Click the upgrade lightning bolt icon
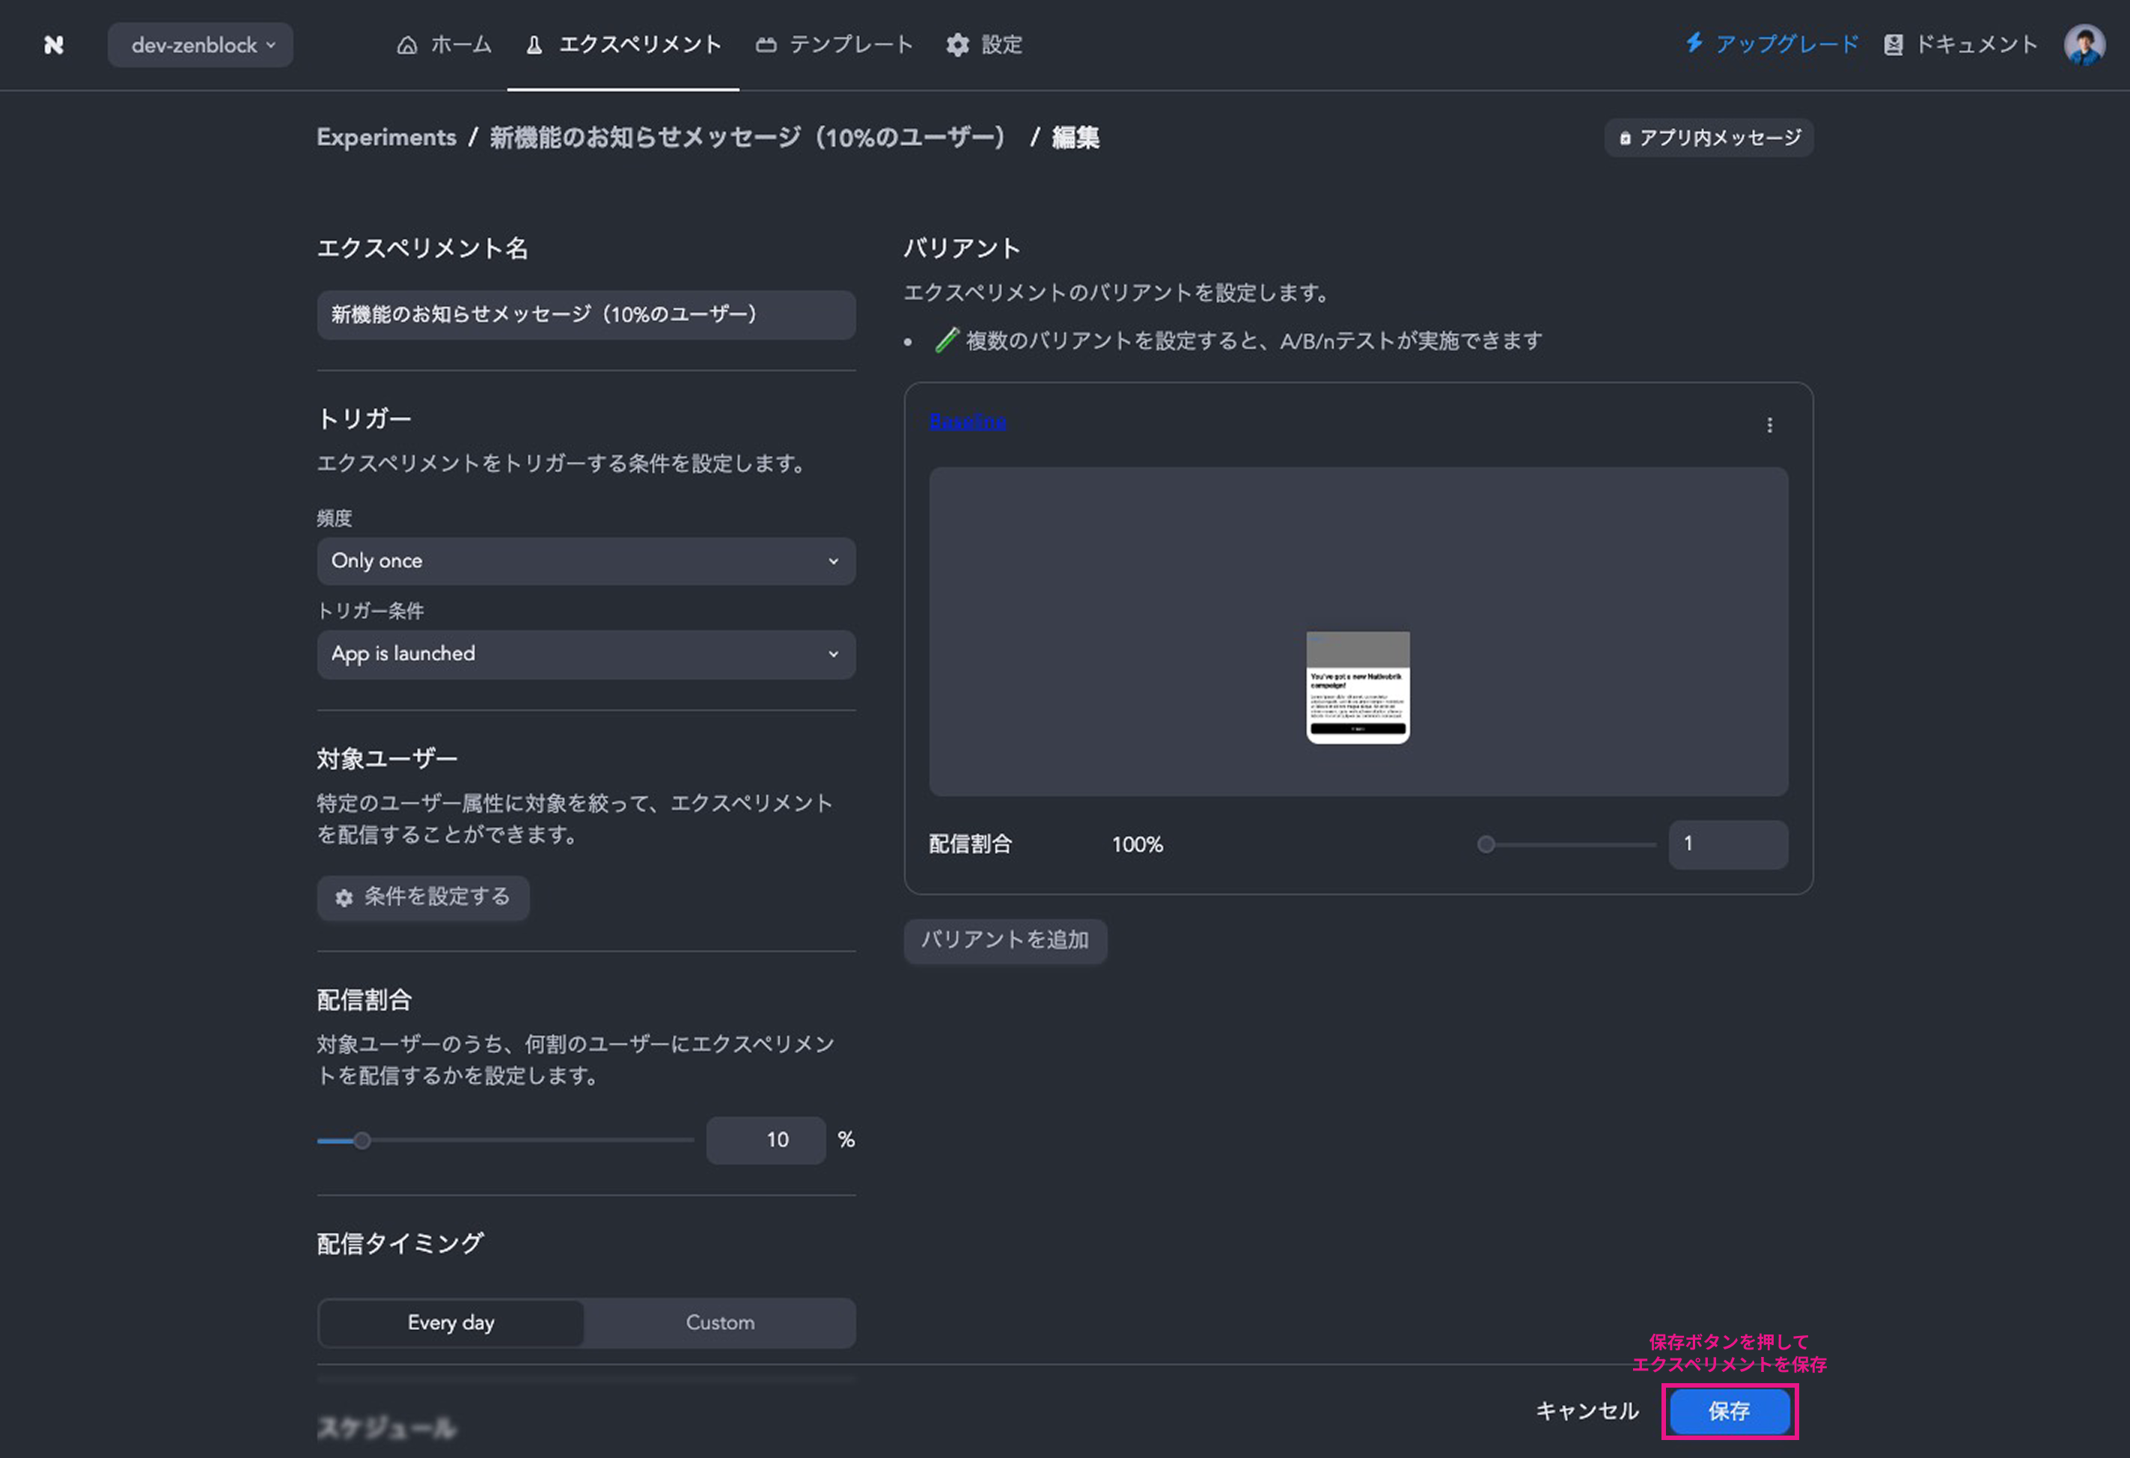The width and height of the screenshot is (2130, 1458). coord(1694,43)
